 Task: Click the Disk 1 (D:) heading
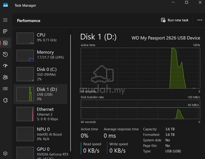tap(98, 37)
